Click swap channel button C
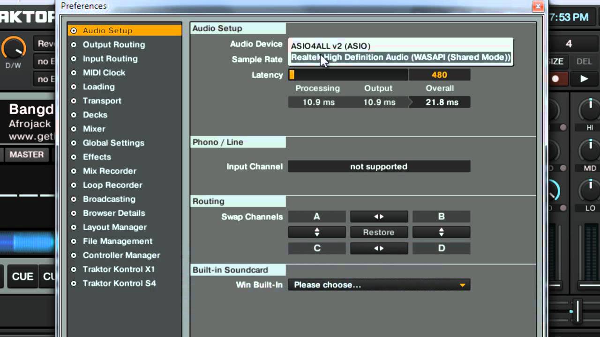The image size is (600, 337). [317, 248]
